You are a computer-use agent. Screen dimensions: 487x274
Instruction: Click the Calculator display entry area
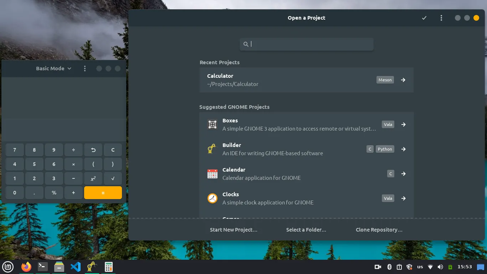coord(64,130)
